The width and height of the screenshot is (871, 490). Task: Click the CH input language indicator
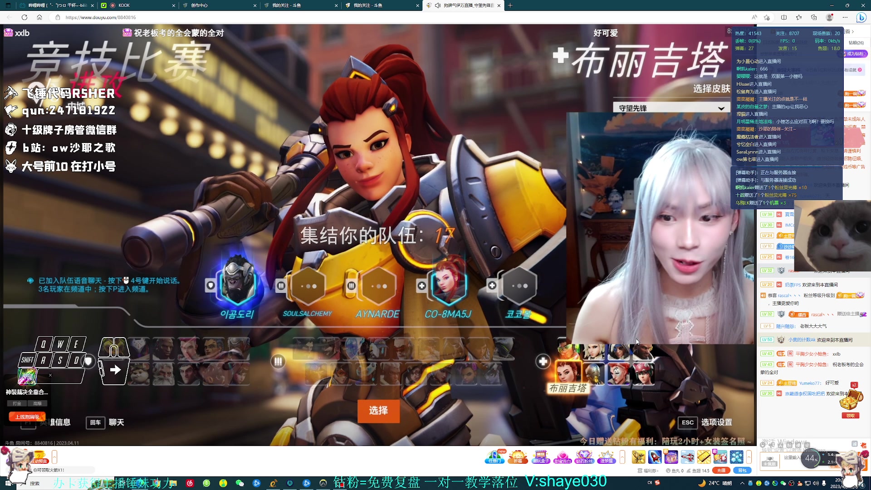[650, 483]
